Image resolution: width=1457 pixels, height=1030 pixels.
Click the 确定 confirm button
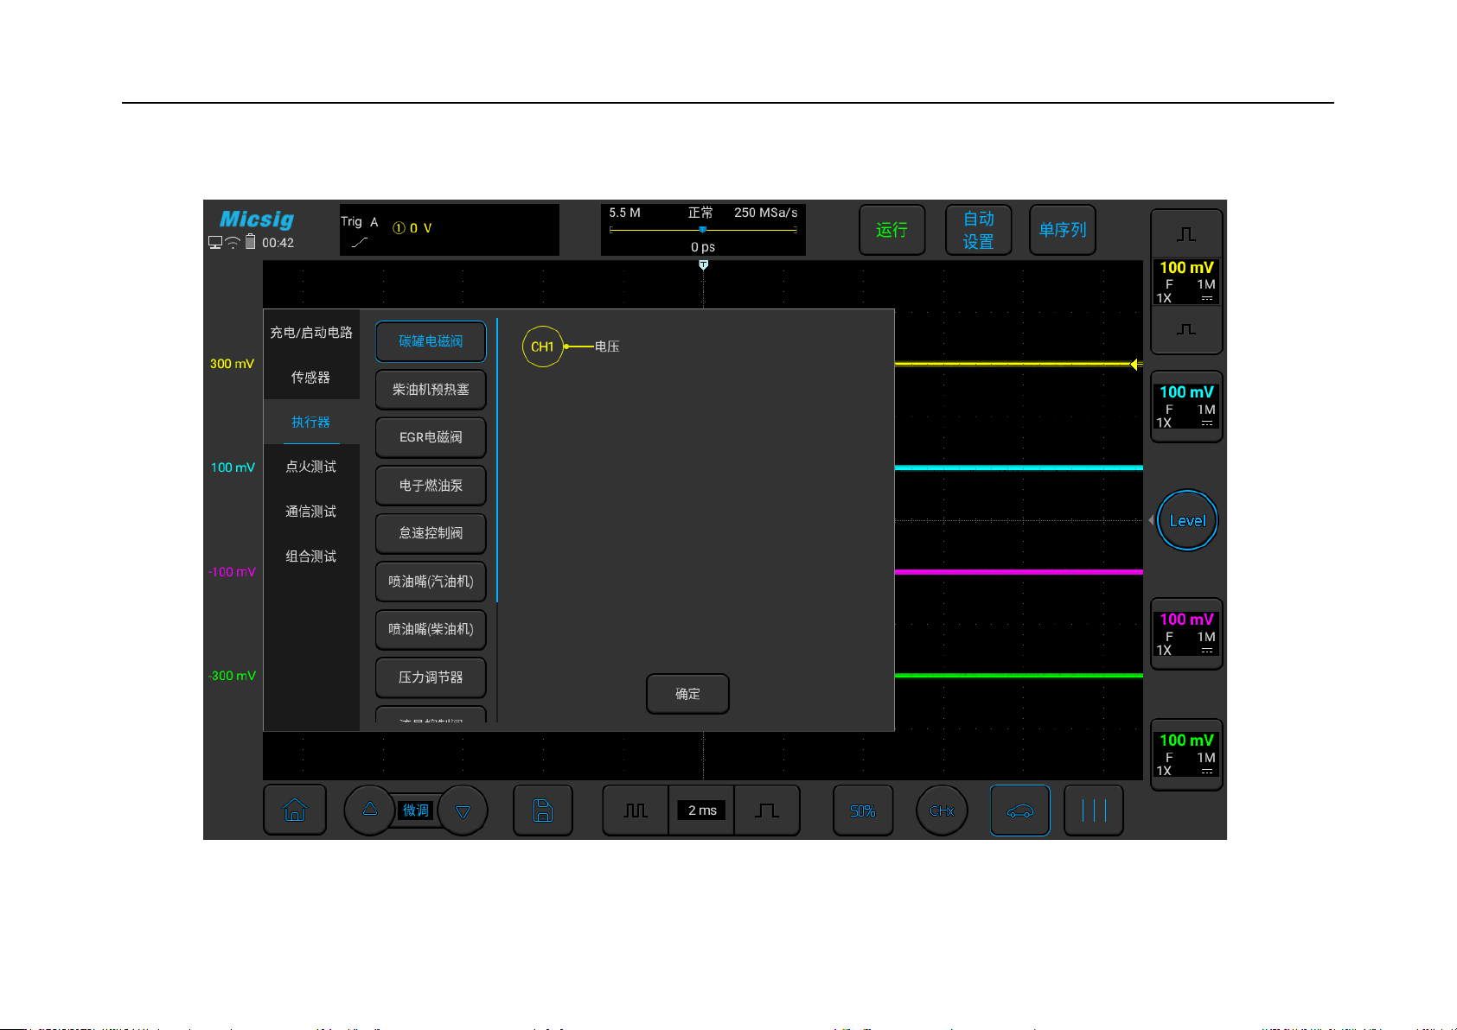pos(687,694)
